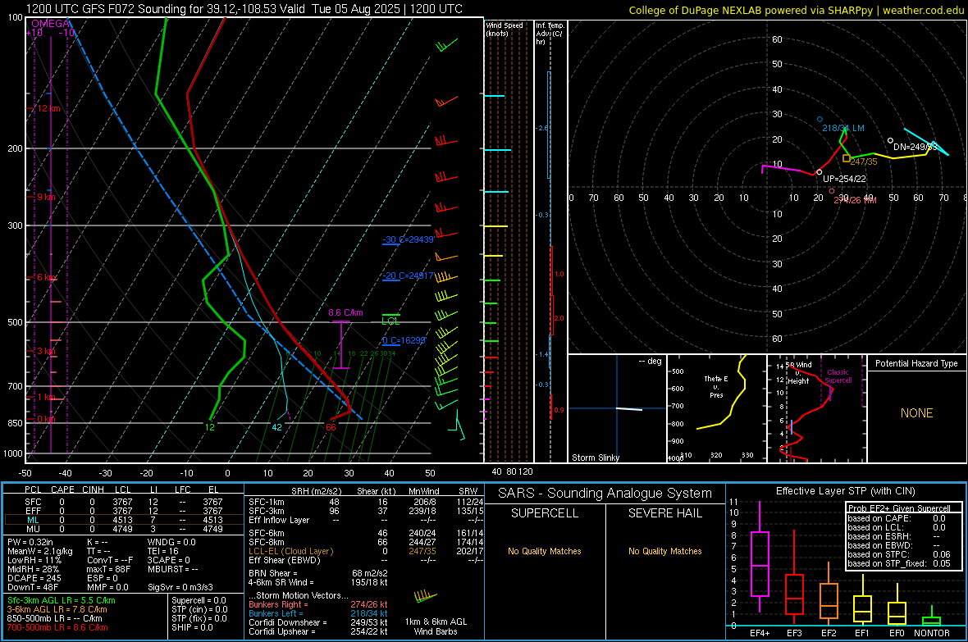Click the 218/34 LM hodograph label
The width and height of the screenshot is (968, 642).
click(843, 129)
